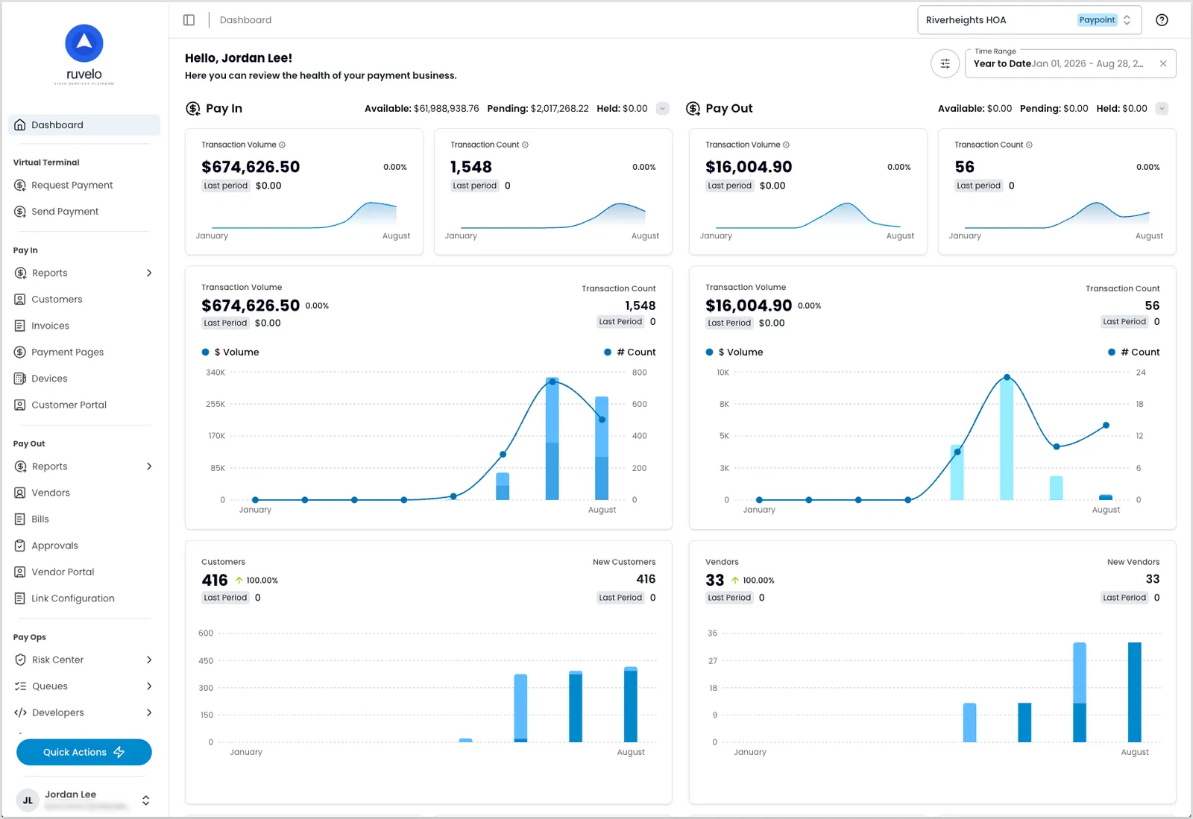Expand the Pay In balance details chevron
Screen dimensions: 1193x819
pos(662,109)
